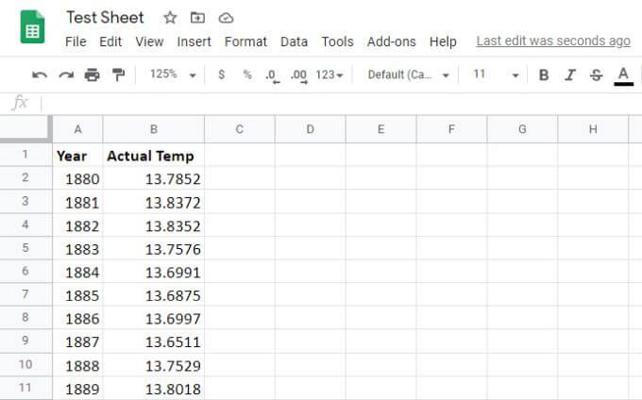642x400 pixels.
Task: Open the Google Sheets home icon
Action: (x=32, y=27)
